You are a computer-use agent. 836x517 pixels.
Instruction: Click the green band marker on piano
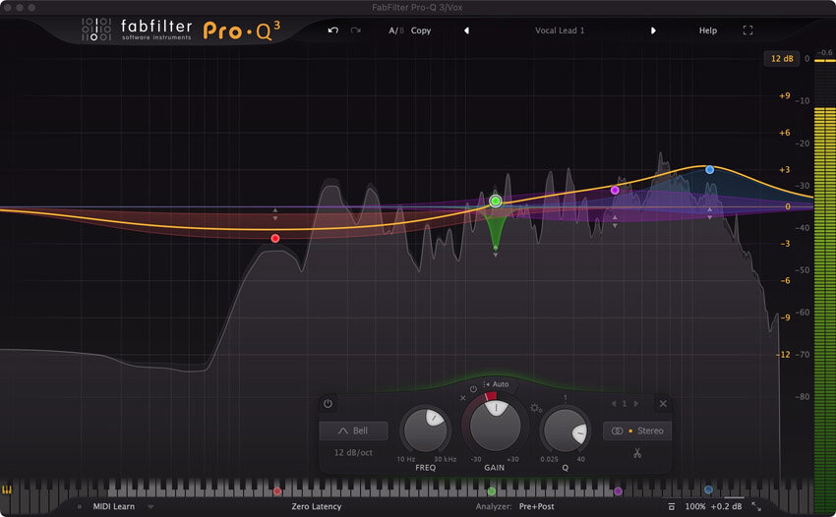pyautogui.click(x=492, y=491)
